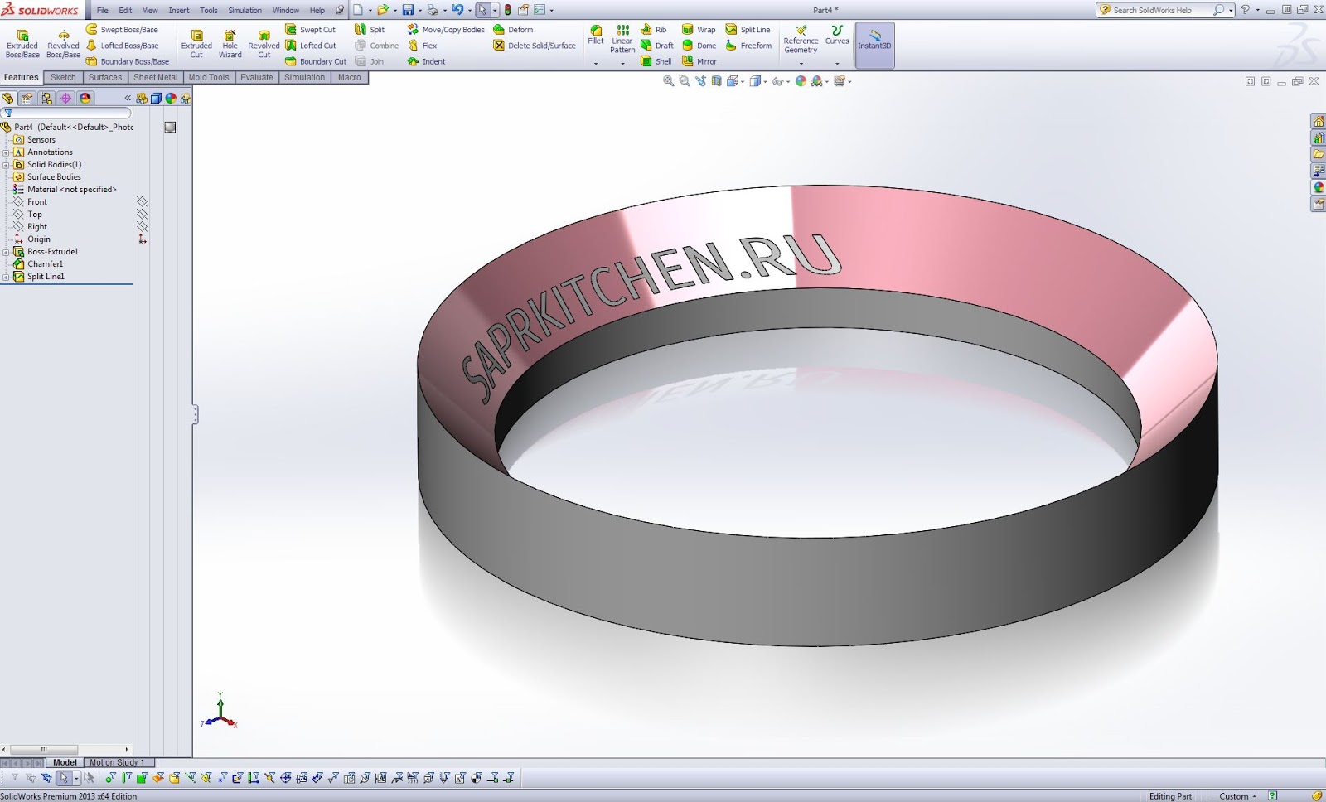
Task: Apply the Shell feature
Action: click(656, 61)
